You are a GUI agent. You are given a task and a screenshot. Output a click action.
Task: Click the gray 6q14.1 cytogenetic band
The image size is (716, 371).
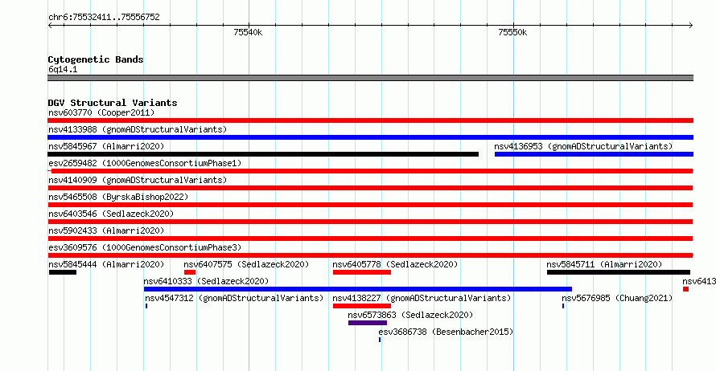pyautogui.click(x=370, y=78)
